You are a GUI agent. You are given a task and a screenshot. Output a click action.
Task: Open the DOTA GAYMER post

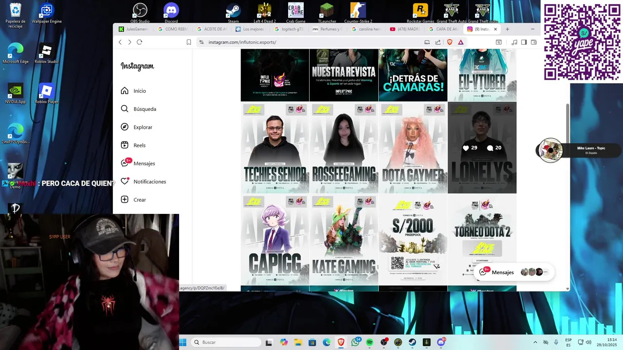[413, 148]
